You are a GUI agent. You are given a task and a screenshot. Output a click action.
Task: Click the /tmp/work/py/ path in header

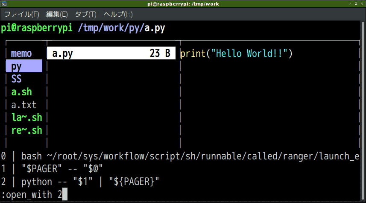pyautogui.click(x=111, y=28)
